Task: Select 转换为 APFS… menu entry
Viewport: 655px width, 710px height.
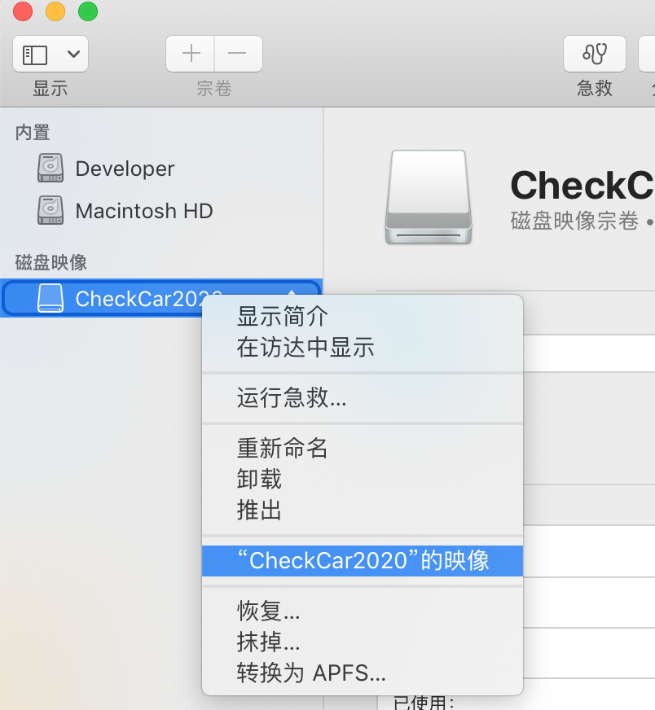Action: click(311, 673)
